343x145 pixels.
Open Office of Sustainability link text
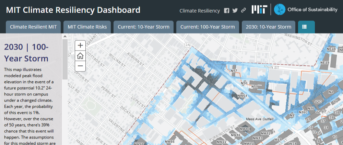coord(312,9)
